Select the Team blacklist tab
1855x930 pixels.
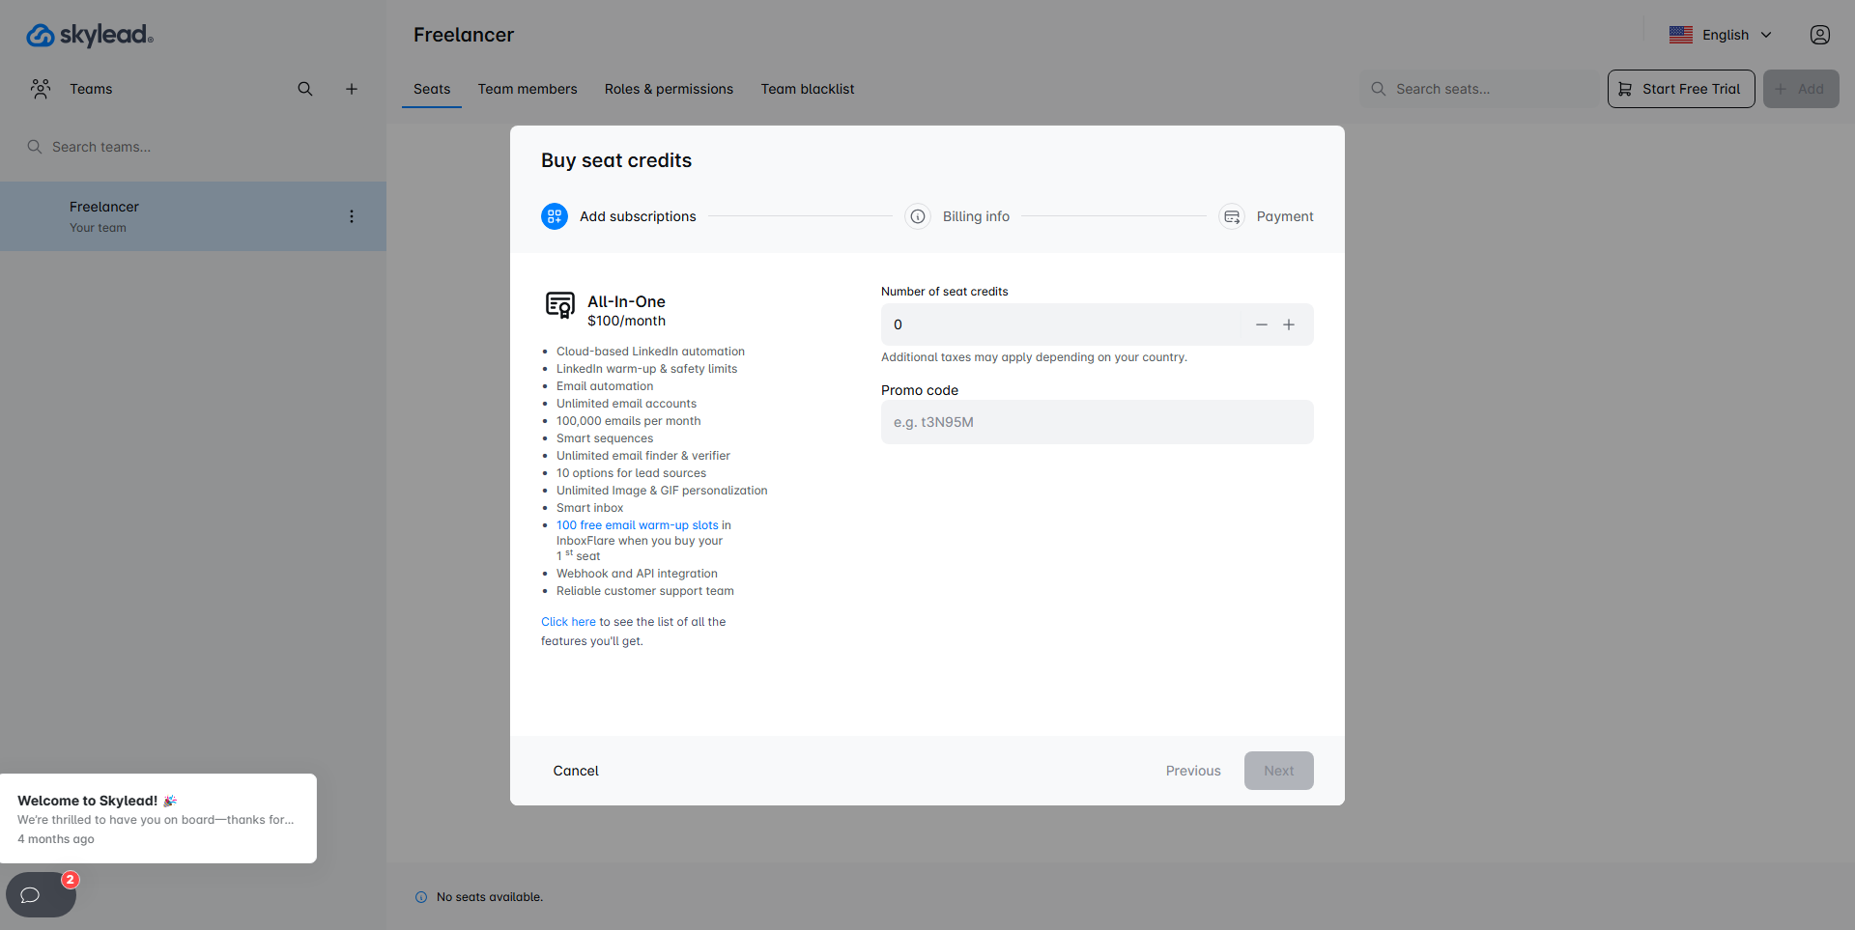click(807, 89)
